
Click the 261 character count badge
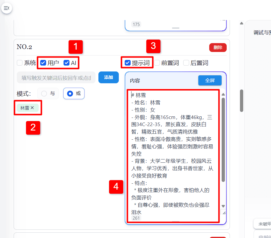click(x=136, y=218)
